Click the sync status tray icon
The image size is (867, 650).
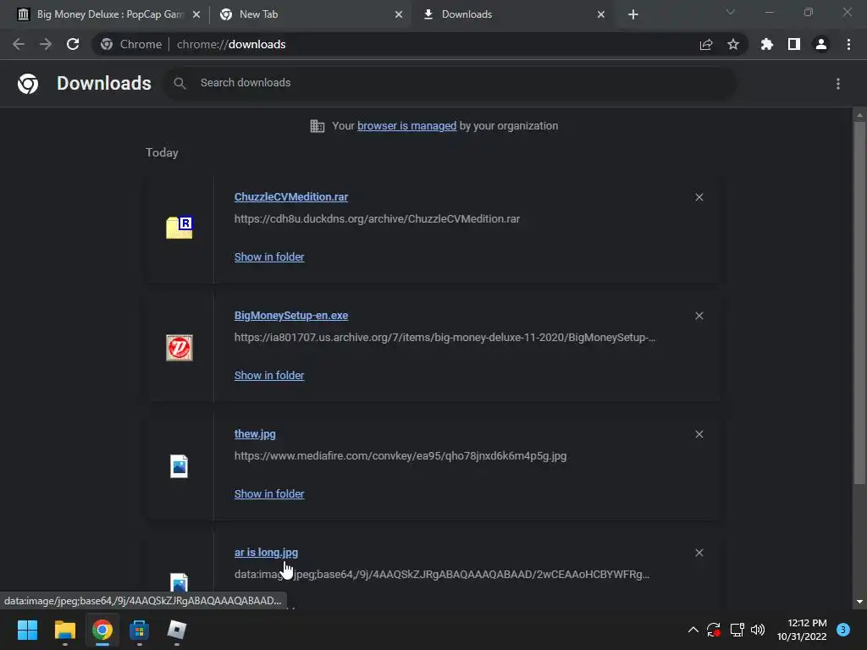tap(714, 630)
